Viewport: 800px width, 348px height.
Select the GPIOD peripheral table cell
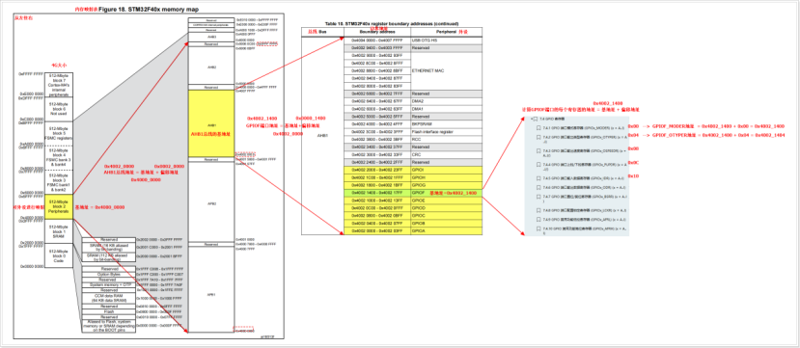coord(446,208)
